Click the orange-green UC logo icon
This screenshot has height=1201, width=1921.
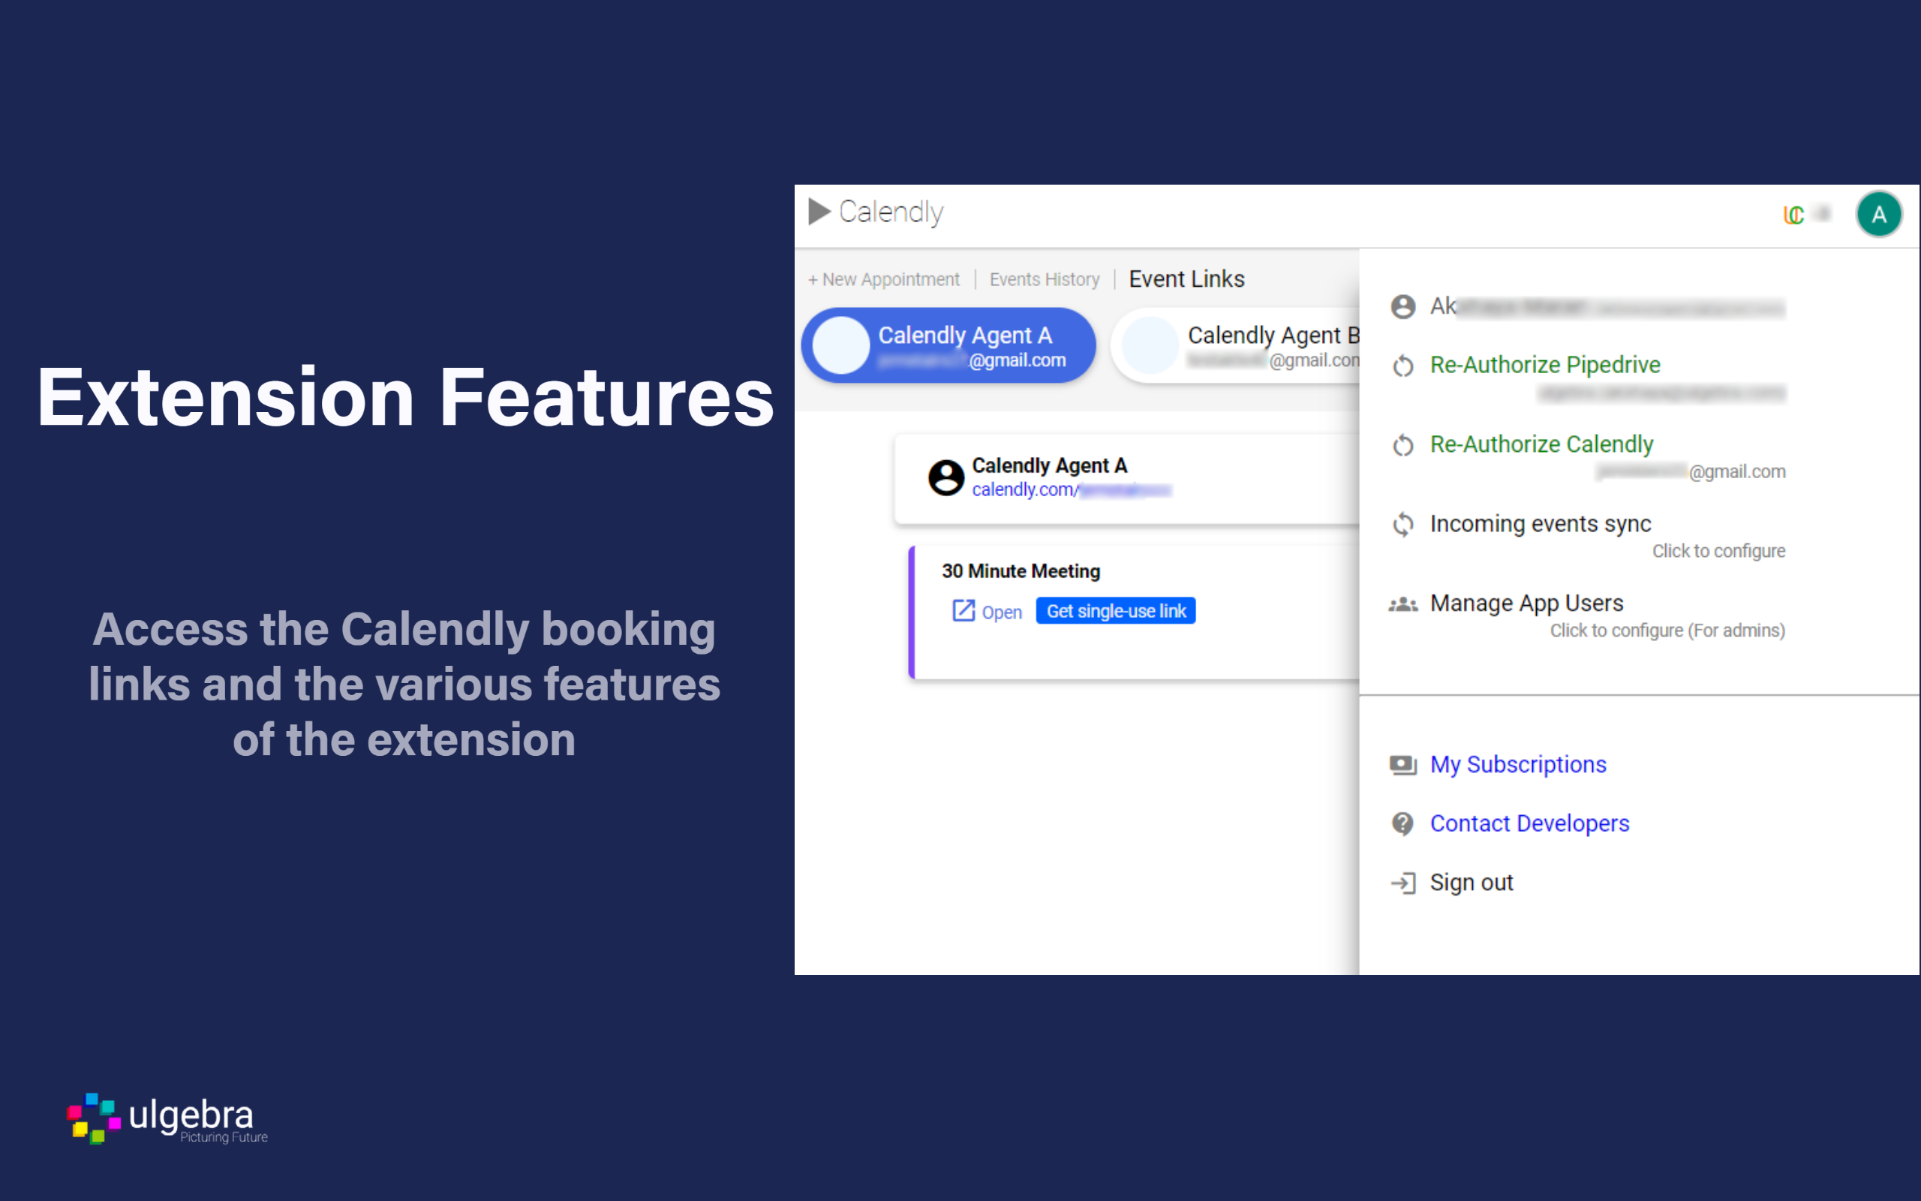1793,215
